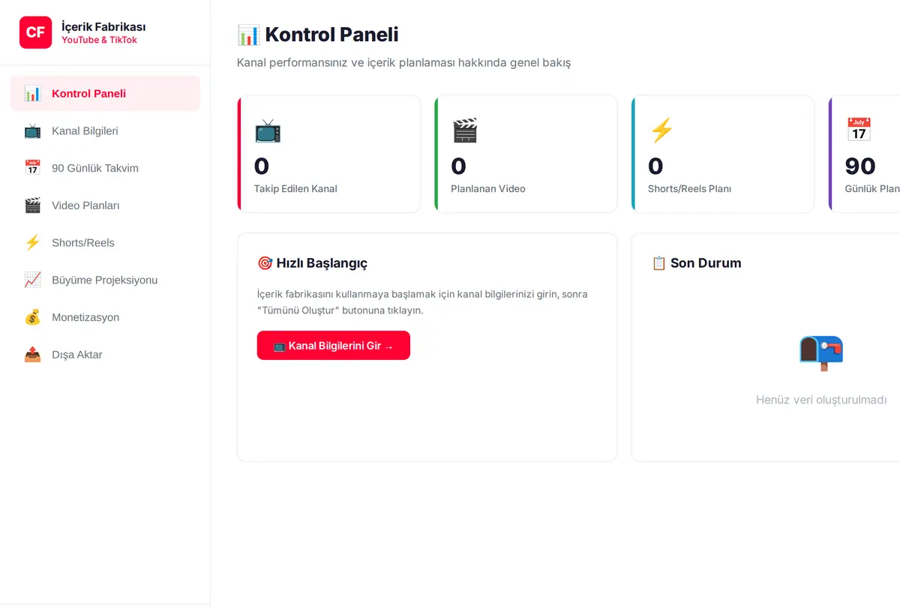Go to Kanal Bilgileri in the sidebar
Screen dimensions: 900x608
[105, 131]
